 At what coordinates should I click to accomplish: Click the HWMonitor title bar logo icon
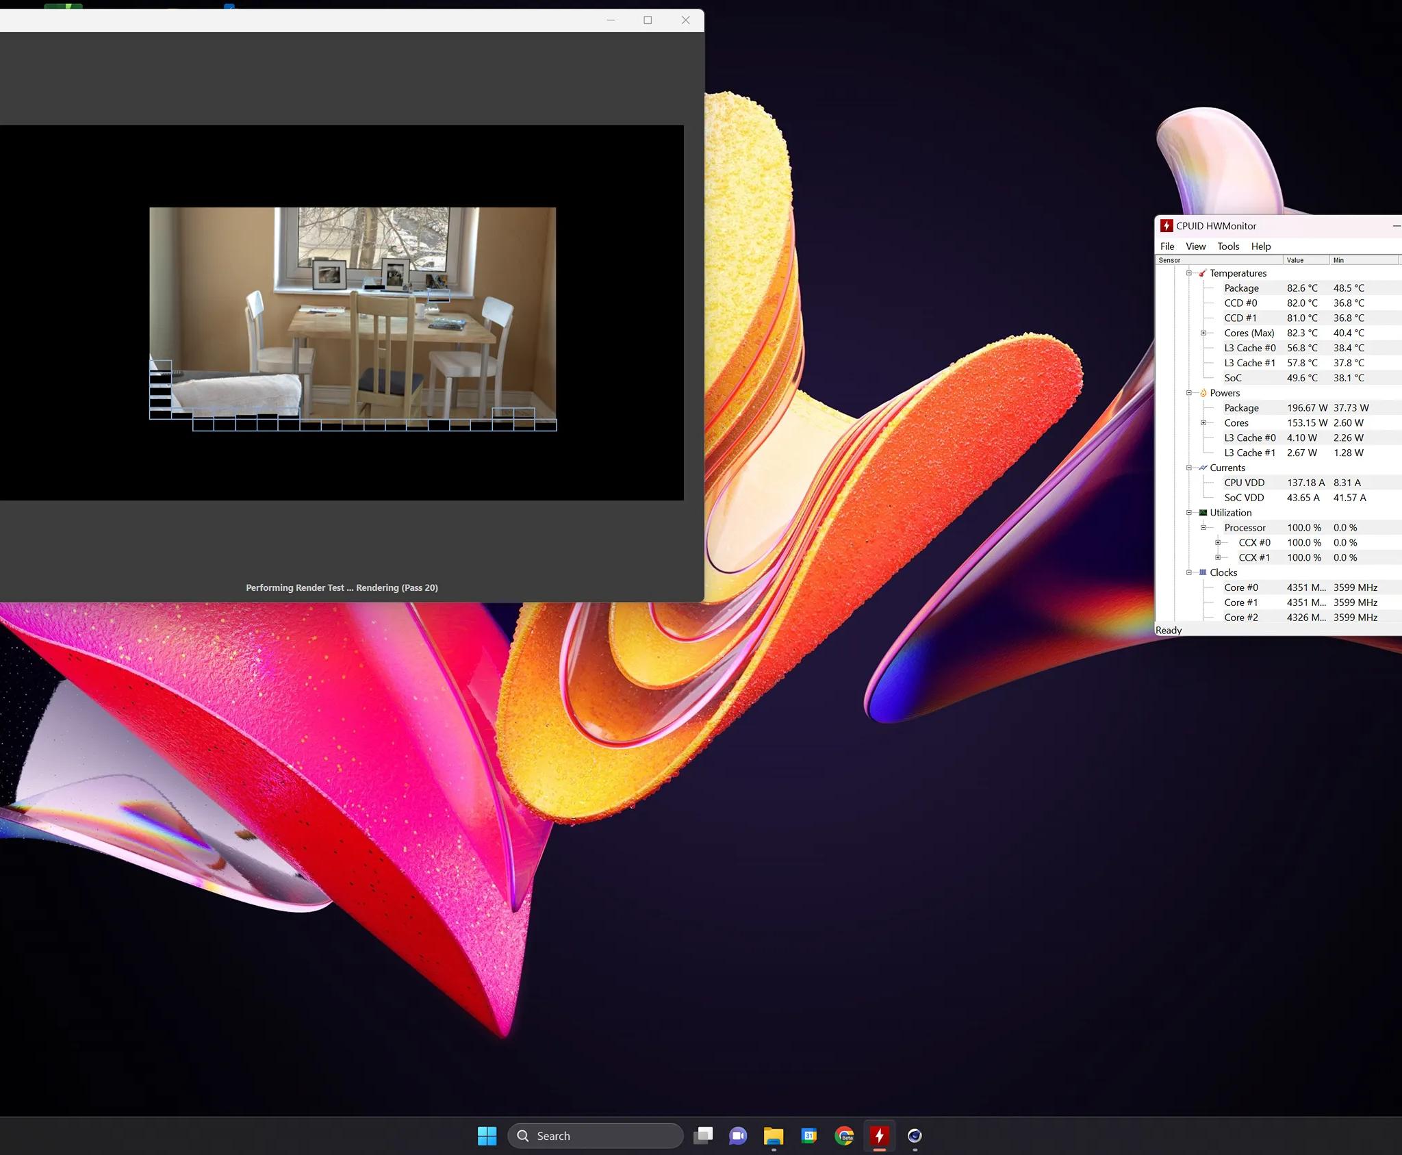(x=1167, y=226)
